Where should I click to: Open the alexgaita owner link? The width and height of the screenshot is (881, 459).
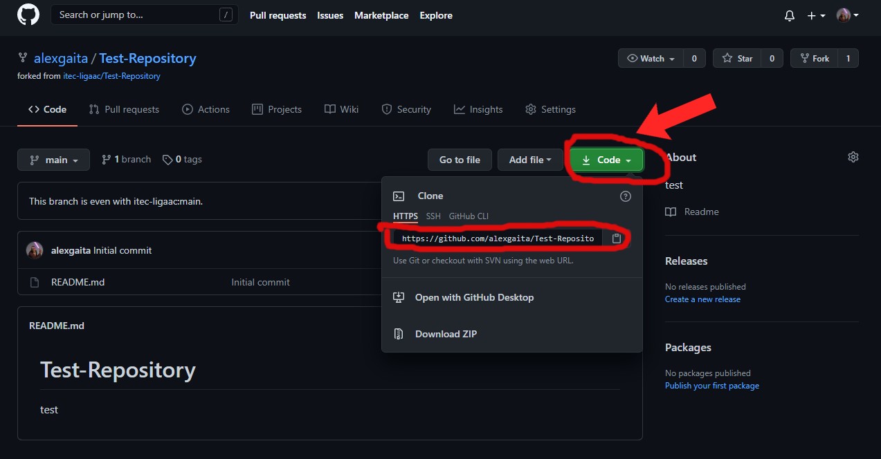[x=60, y=58]
